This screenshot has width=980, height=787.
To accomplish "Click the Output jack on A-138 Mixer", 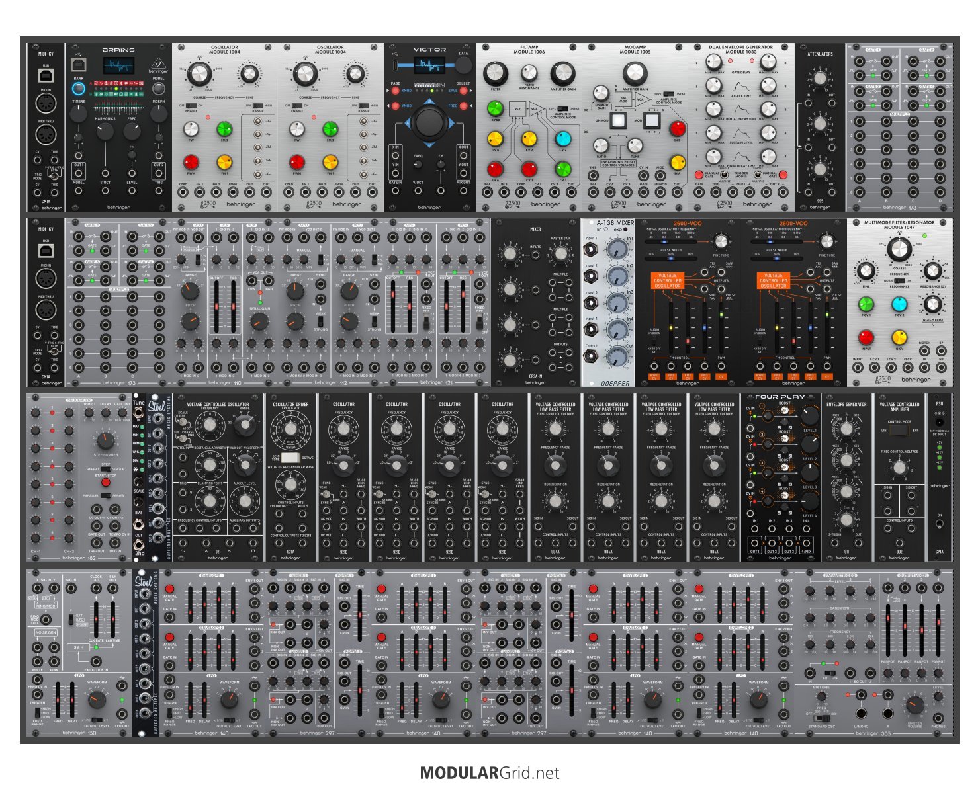I will click(591, 356).
